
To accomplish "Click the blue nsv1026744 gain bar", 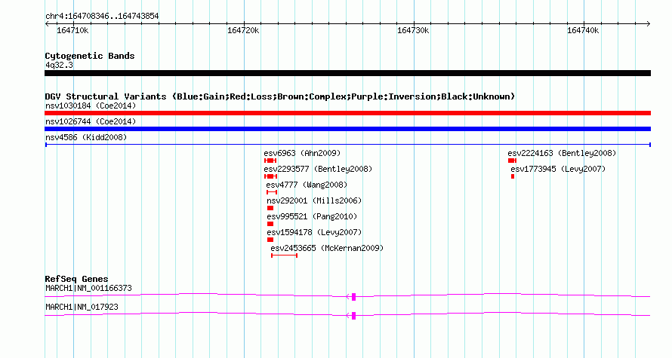I will click(347, 129).
